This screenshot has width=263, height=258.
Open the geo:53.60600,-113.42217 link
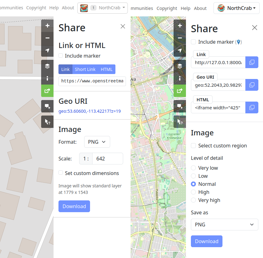click(89, 111)
